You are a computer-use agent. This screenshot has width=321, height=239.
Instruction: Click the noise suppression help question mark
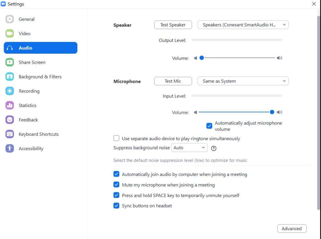click(x=214, y=148)
